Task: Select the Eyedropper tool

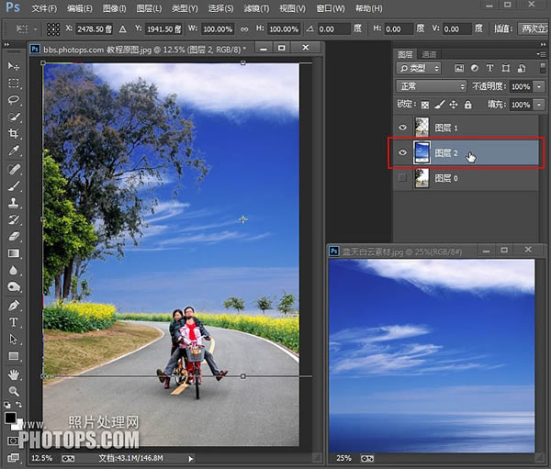Action: click(x=14, y=151)
